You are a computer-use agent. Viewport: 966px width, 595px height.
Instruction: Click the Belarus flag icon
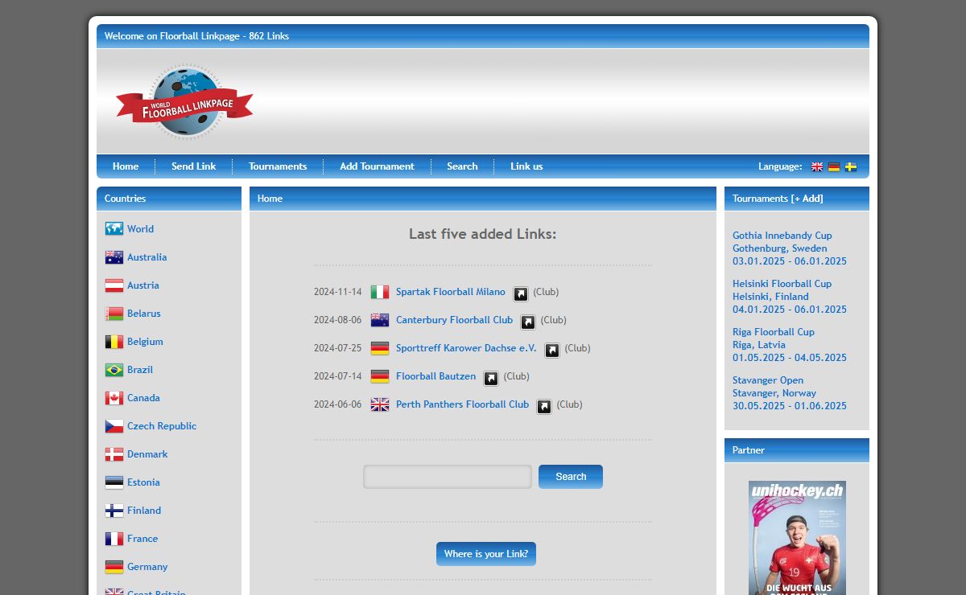pos(114,313)
